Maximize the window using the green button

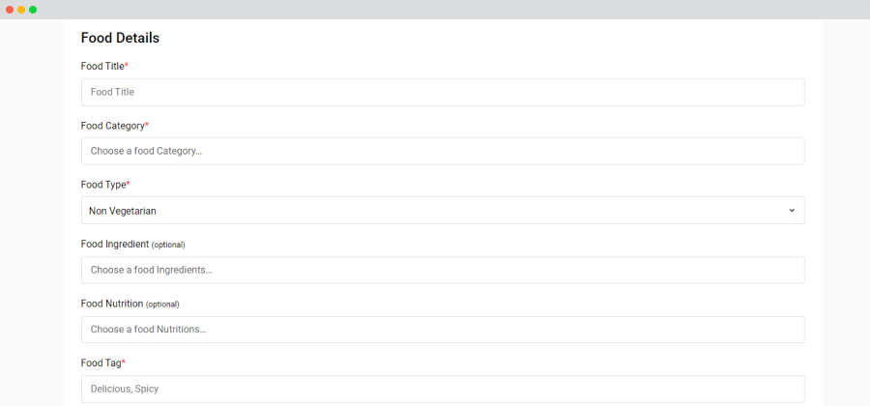(33, 10)
